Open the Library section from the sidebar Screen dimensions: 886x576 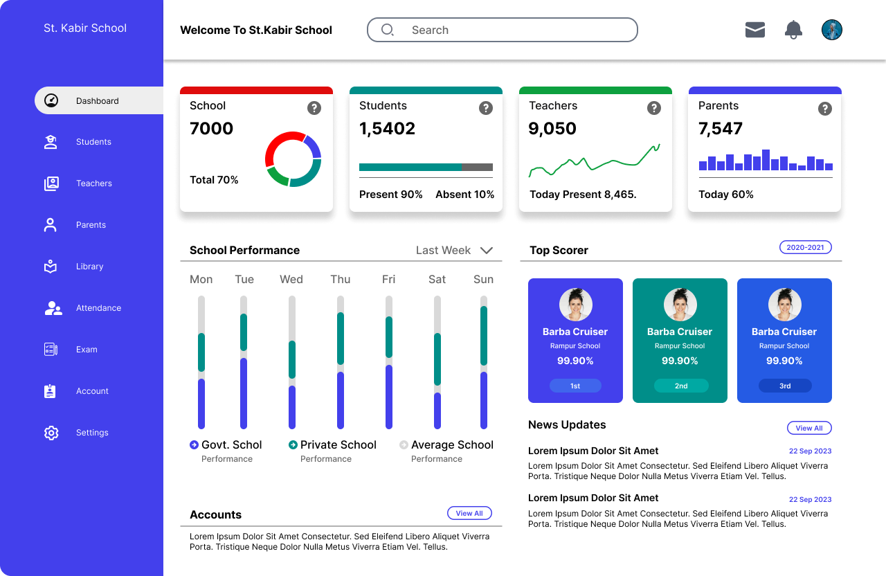[x=50, y=267]
